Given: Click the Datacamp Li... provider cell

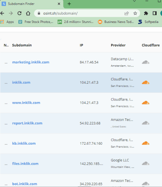Looking at the screenshot, I should [x=122, y=59].
